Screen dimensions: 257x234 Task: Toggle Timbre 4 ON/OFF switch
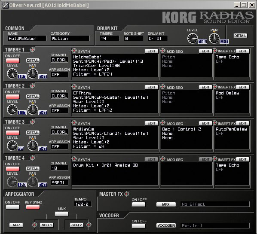pyautogui.click(x=12, y=169)
